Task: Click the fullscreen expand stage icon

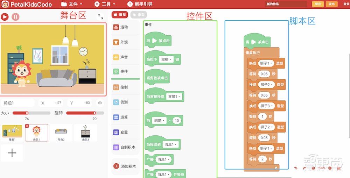Action: [x=100, y=17]
